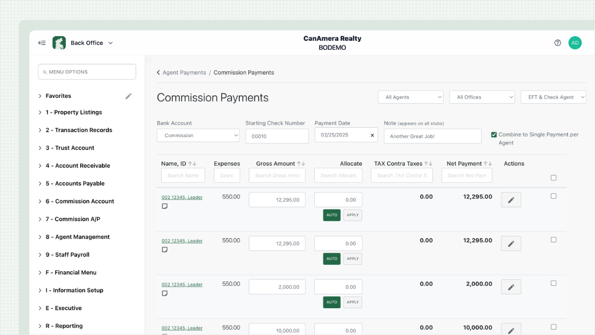Click the Note field reading Another Great Job!
Screen dimensions: 595x335
coord(433,136)
